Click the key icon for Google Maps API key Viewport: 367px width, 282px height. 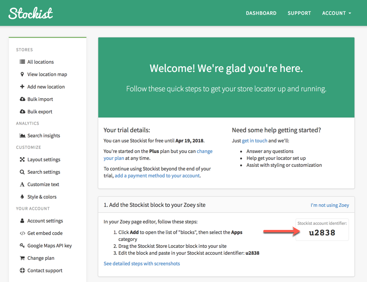(22, 245)
